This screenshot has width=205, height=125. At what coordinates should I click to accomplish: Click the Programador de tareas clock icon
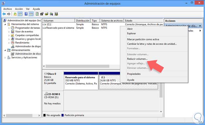[x=13, y=28]
